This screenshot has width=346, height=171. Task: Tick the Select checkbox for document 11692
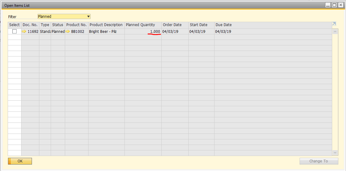14,32
